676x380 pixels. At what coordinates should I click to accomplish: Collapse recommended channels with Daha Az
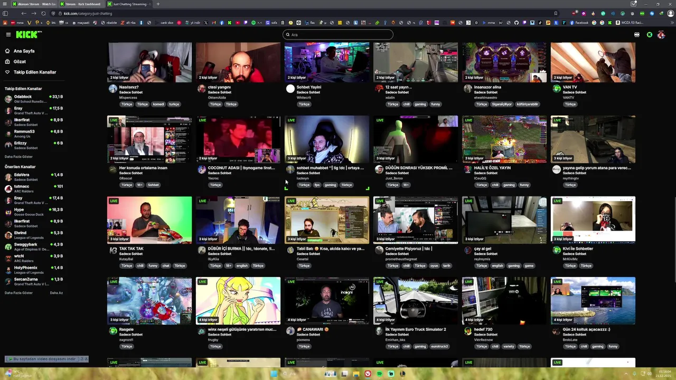pyautogui.click(x=56, y=293)
